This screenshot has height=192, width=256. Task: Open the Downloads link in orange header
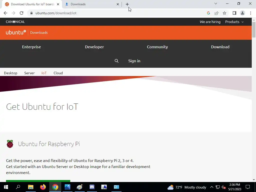tap(39, 32)
